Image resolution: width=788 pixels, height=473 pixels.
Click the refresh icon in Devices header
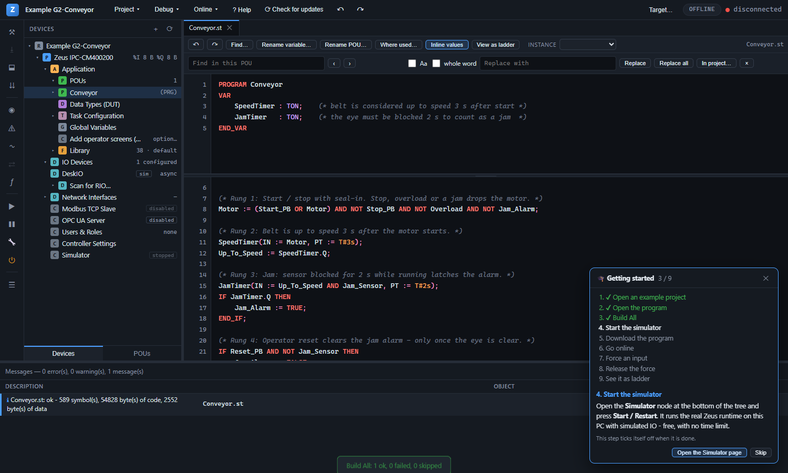(x=169, y=29)
